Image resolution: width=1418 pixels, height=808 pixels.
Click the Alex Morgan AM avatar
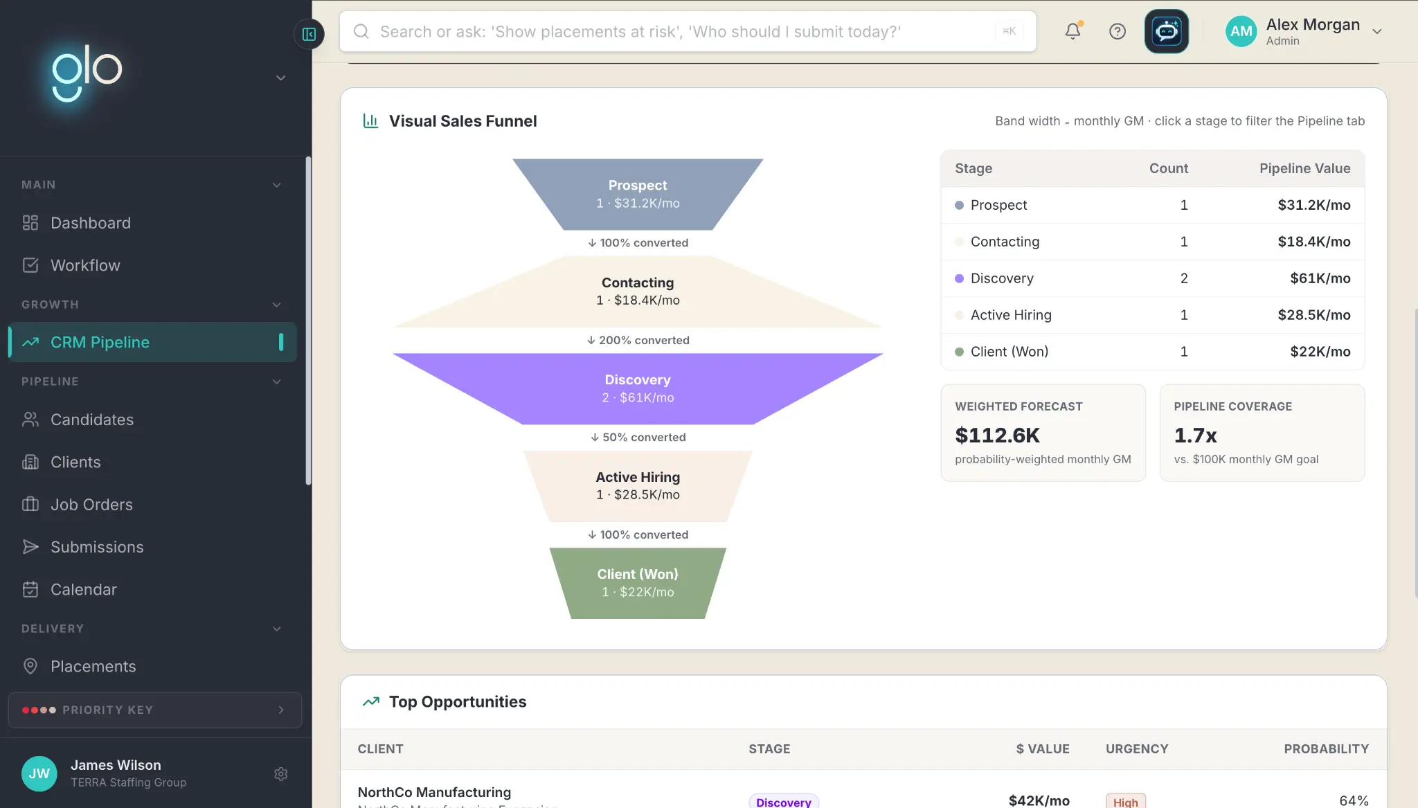[x=1241, y=31]
